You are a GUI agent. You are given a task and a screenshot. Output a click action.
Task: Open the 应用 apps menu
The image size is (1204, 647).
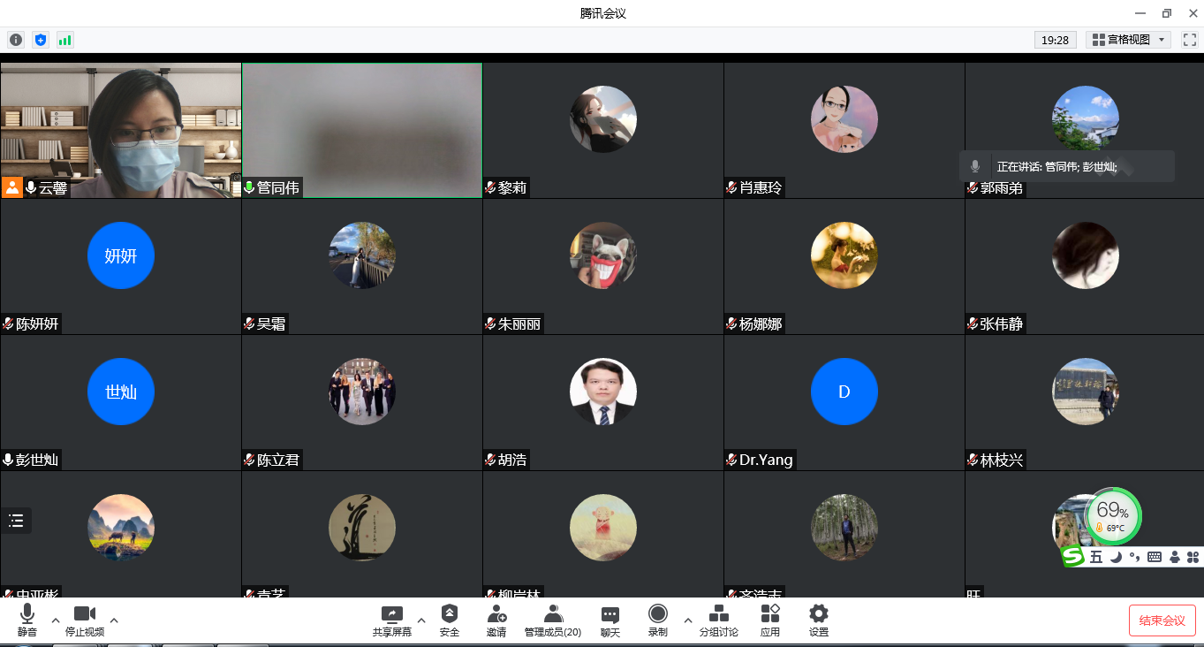(x=770, y=620)
